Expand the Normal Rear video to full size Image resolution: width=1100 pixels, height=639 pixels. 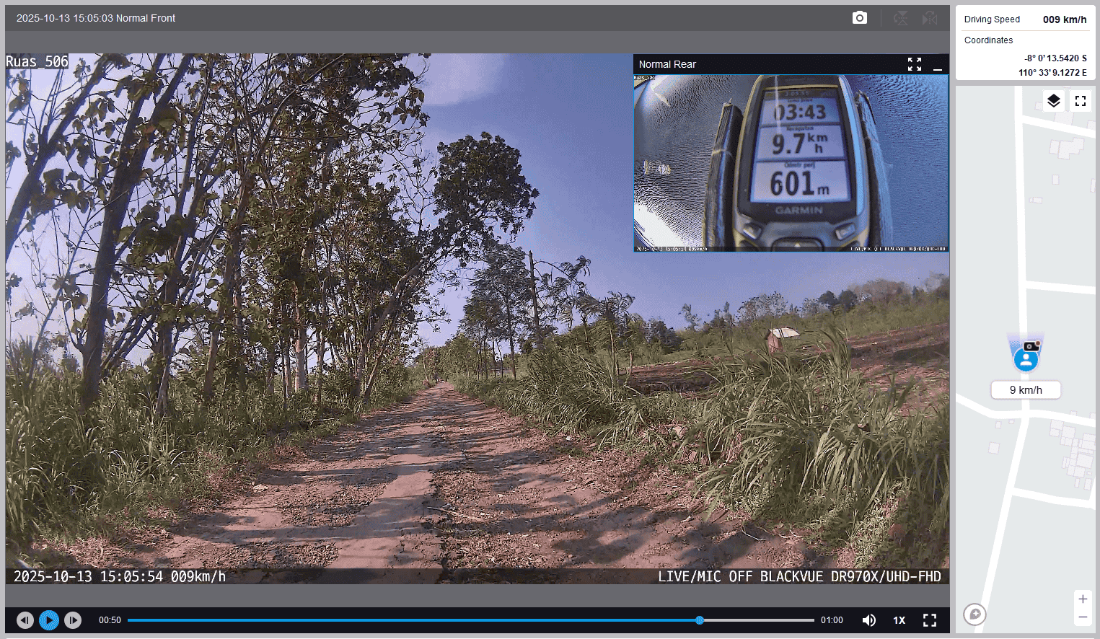point(914,64)
